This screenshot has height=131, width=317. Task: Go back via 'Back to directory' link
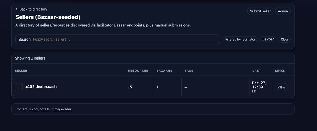coord(31,9)
